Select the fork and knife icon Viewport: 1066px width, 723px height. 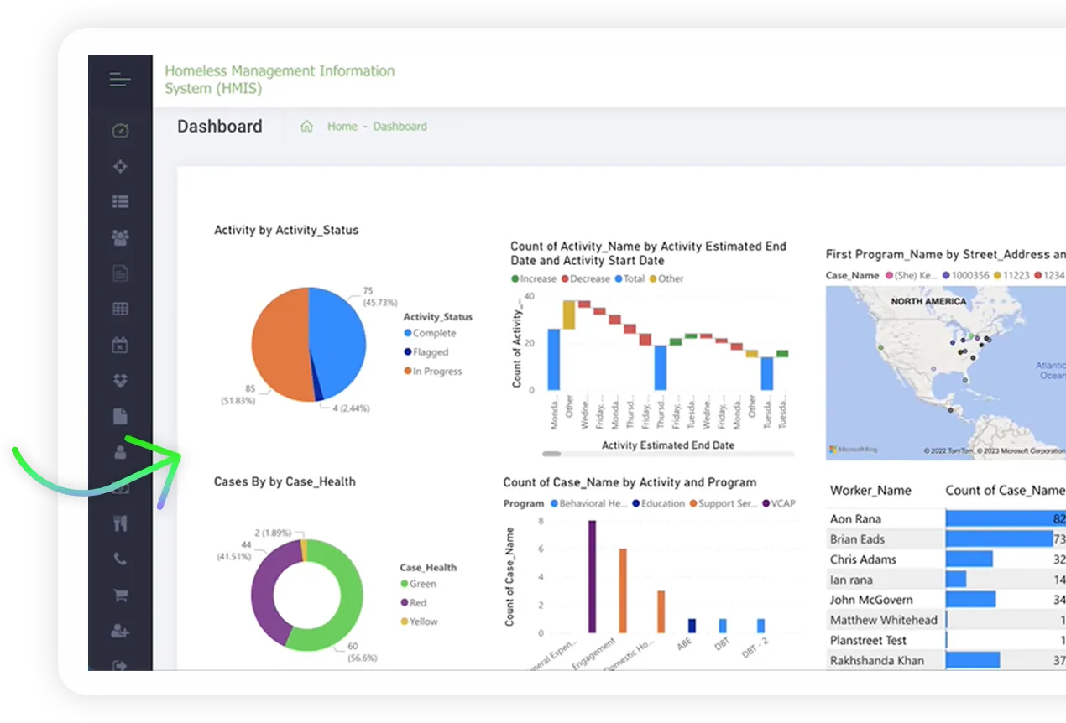[x=120, y=523]
